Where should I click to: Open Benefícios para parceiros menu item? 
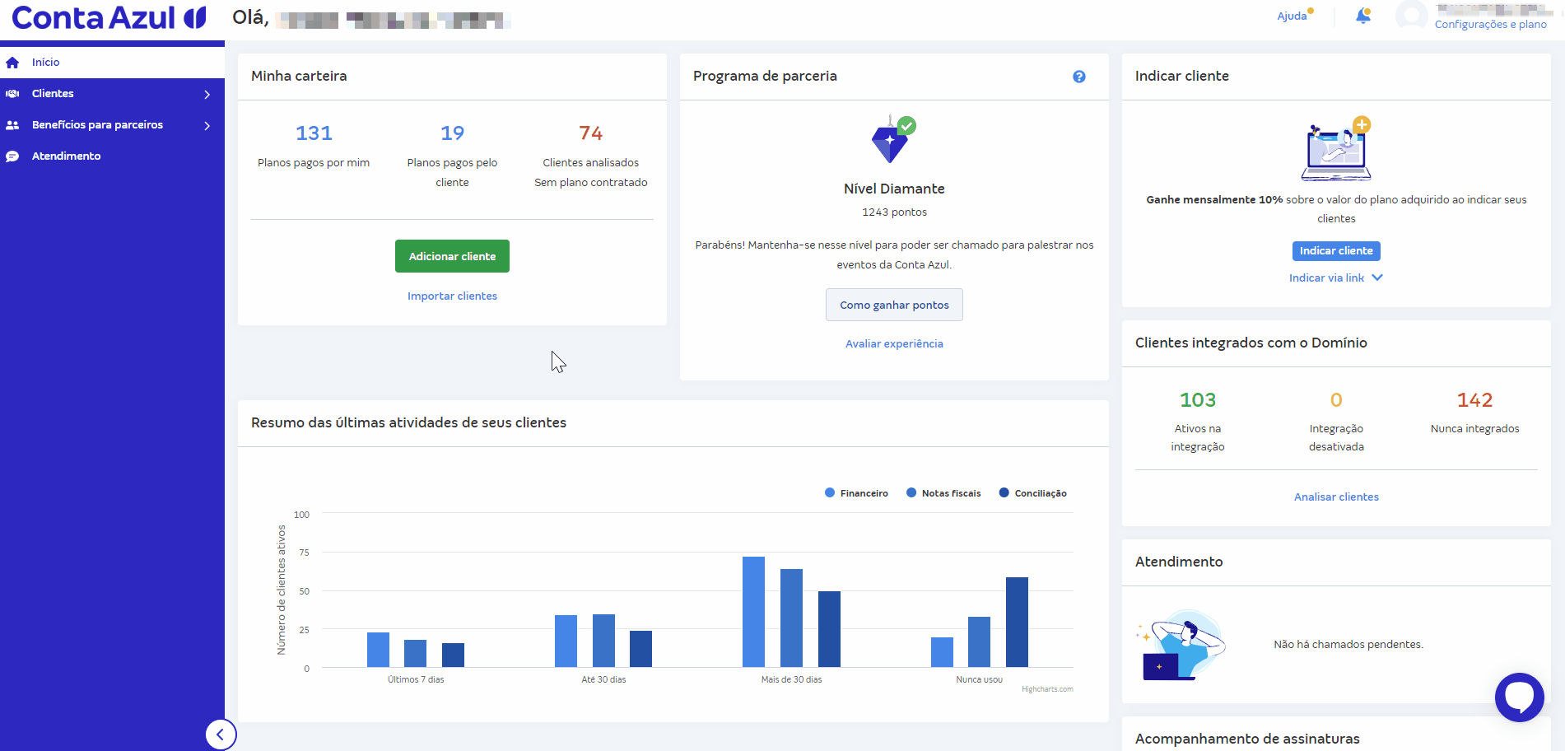click(x=112, y=125)
